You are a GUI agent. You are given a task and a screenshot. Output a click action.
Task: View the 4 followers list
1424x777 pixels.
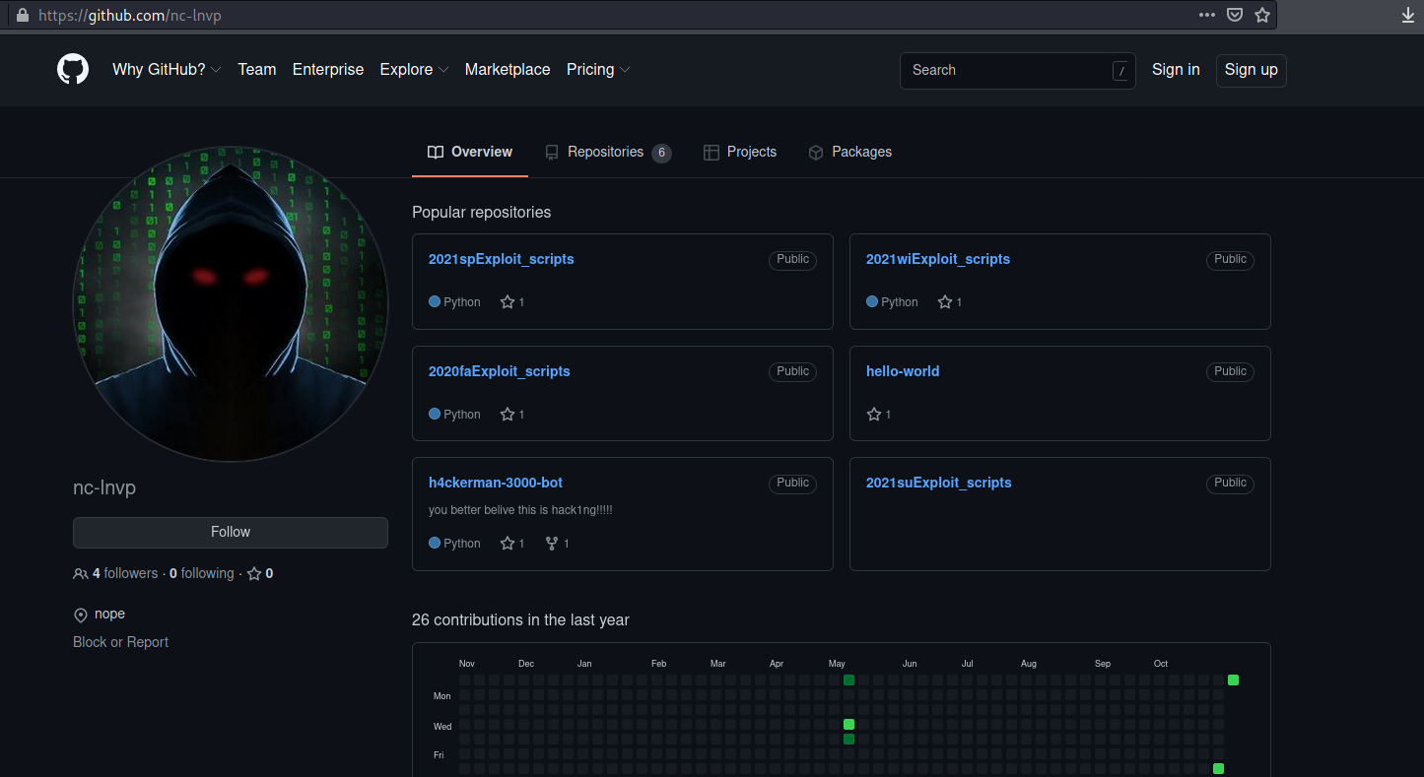click(116, 573)
